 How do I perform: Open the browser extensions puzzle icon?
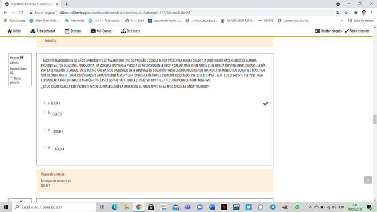click(x=356, y=13)
